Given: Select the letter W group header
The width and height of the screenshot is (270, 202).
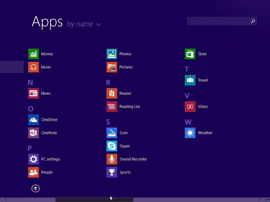Looking at the screenshot, I should click(188, 122).
